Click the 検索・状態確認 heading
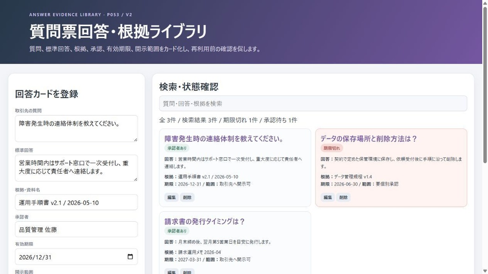 pos(189,87)
